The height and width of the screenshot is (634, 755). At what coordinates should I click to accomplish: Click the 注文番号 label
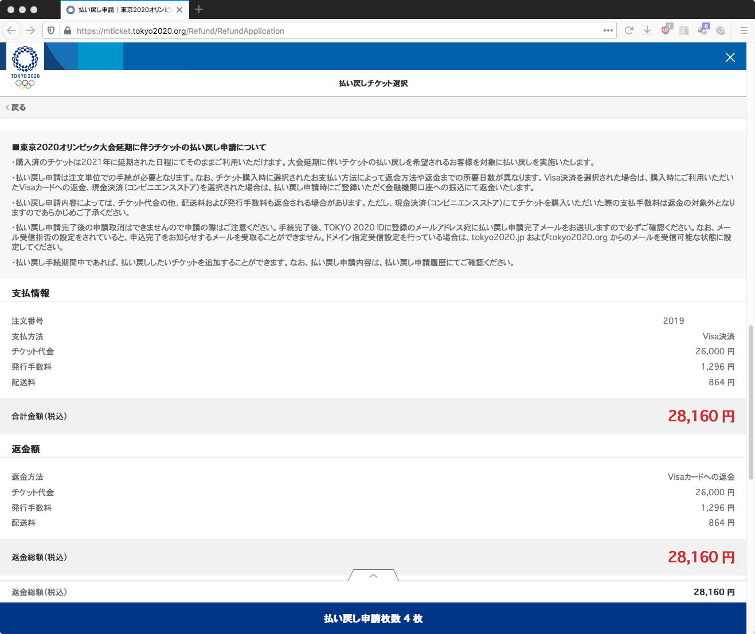(28, 321)
